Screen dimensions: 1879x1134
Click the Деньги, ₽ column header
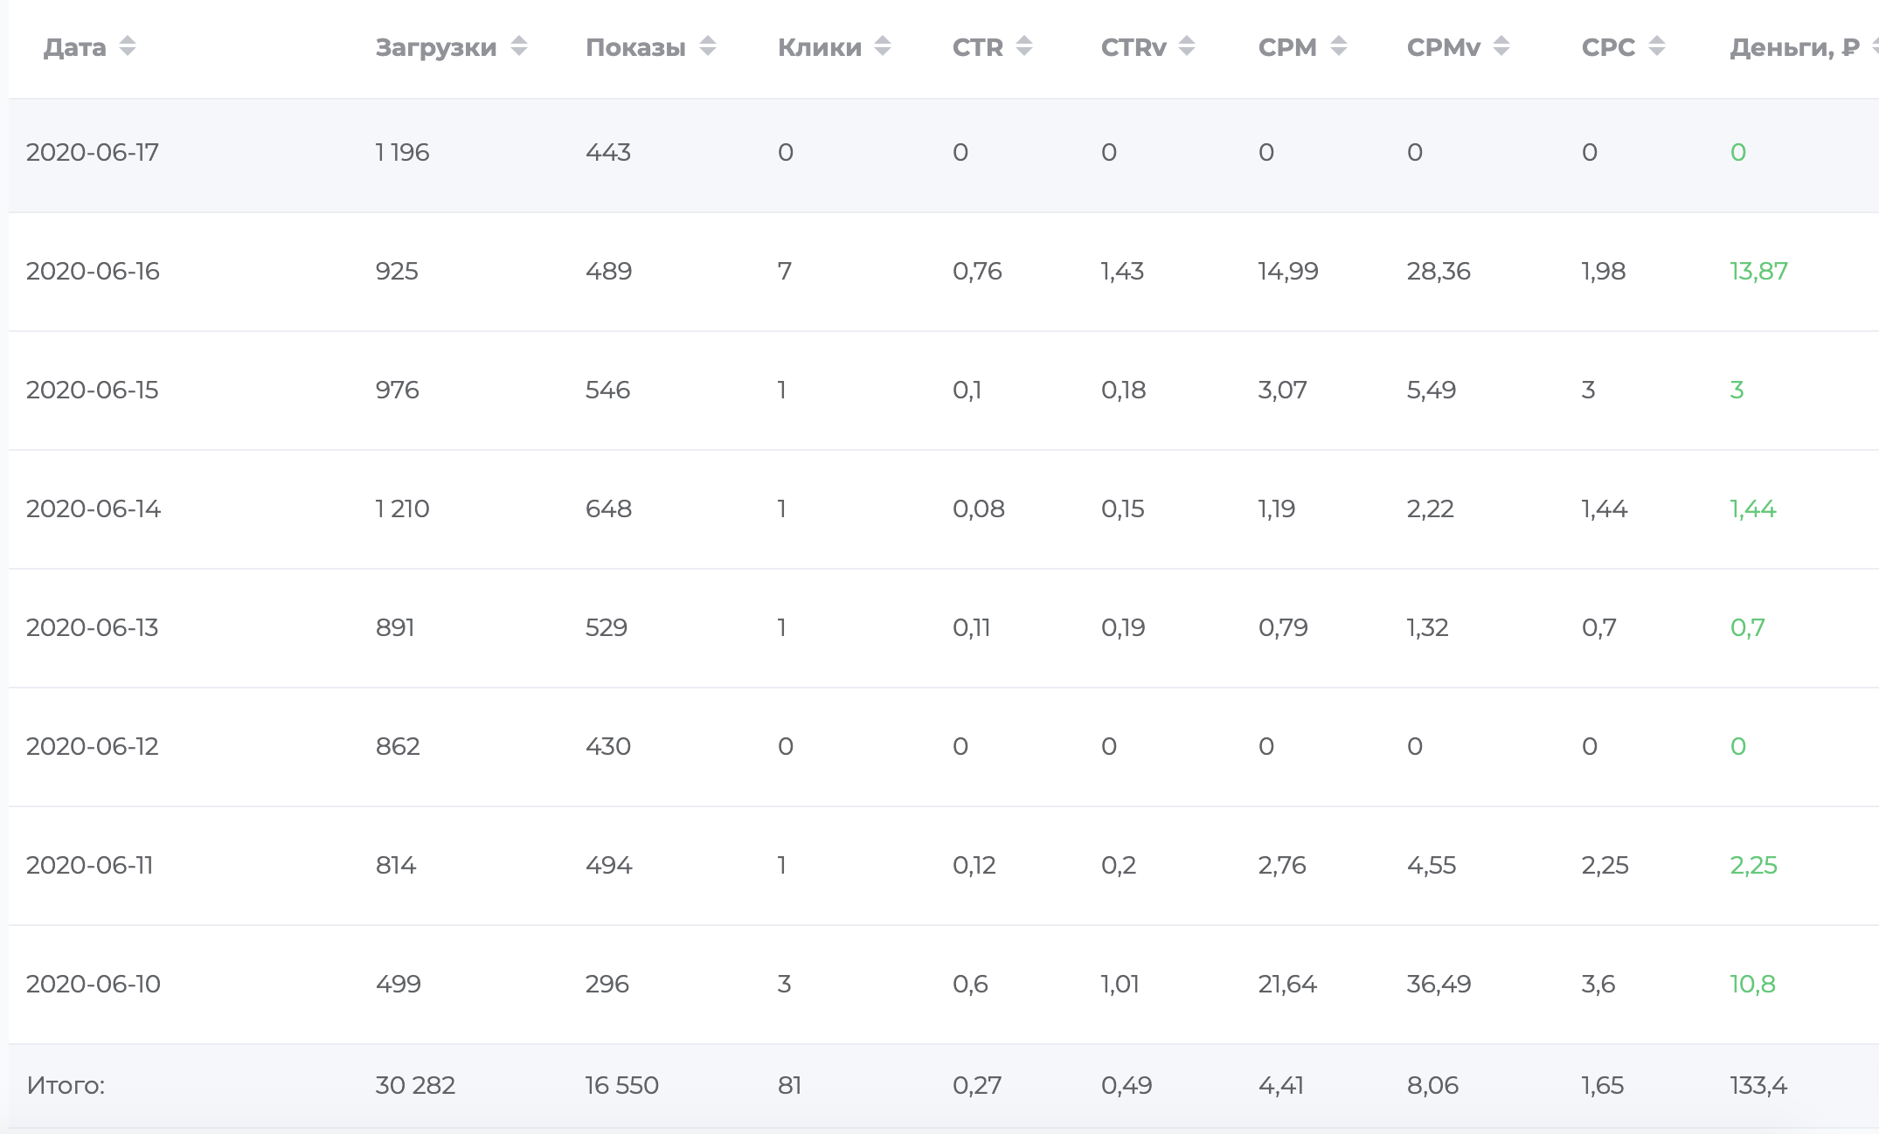pos(1793,47)
